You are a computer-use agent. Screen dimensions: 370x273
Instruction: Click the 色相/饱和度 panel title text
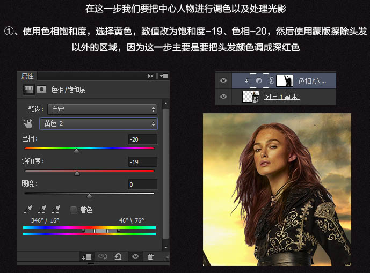[68, 90]
